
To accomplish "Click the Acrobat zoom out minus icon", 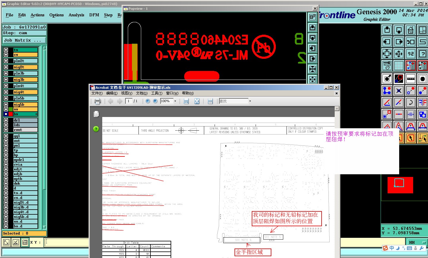I will 148,101.
